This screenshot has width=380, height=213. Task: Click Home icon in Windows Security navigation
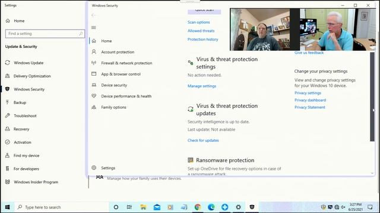pyautogui.click(x=94, y=41)
